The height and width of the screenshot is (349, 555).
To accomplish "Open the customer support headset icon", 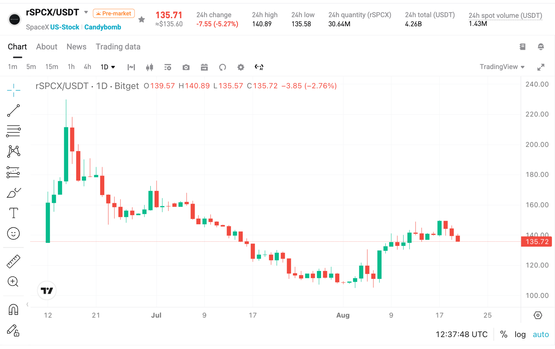I will 541,47.
